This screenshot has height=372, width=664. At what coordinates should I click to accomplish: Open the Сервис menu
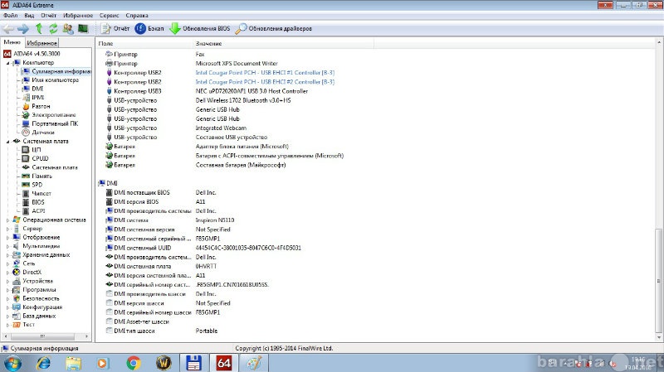pyautogui.click(x=110, y=15)
